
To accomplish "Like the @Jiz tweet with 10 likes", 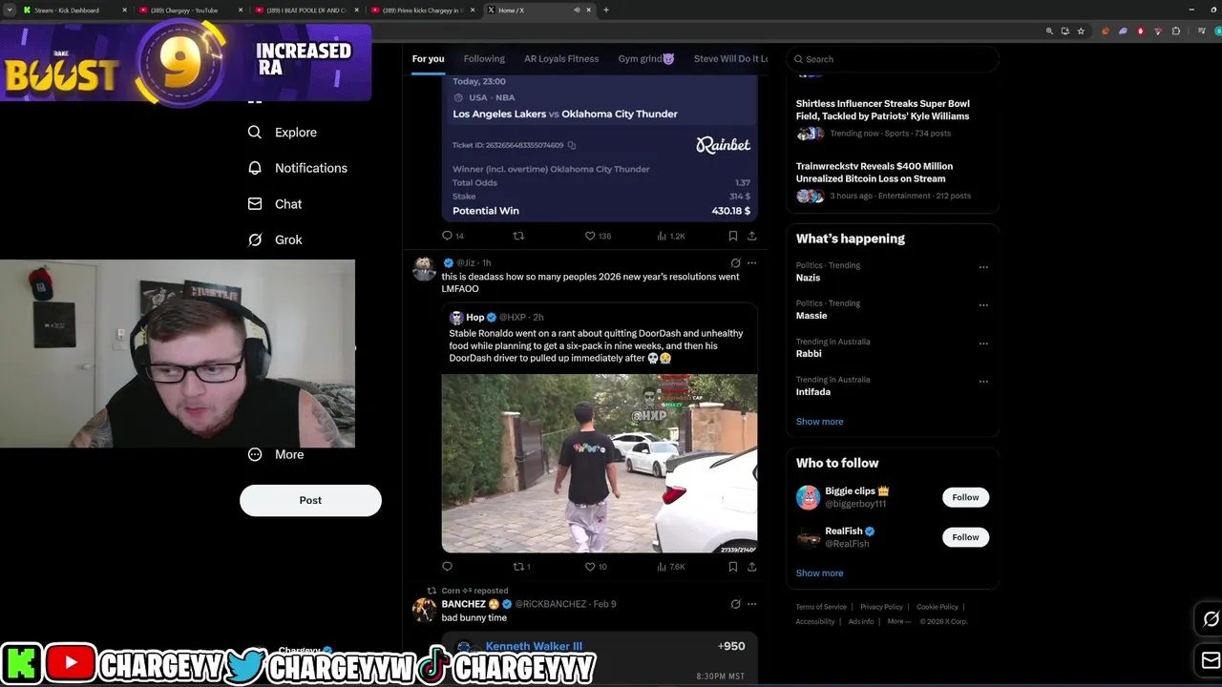I will click(x=596, y=567).
